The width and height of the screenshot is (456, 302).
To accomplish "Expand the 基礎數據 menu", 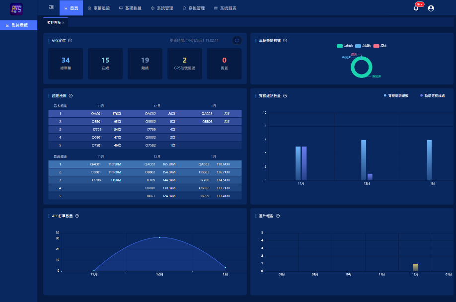I will 130,8.
